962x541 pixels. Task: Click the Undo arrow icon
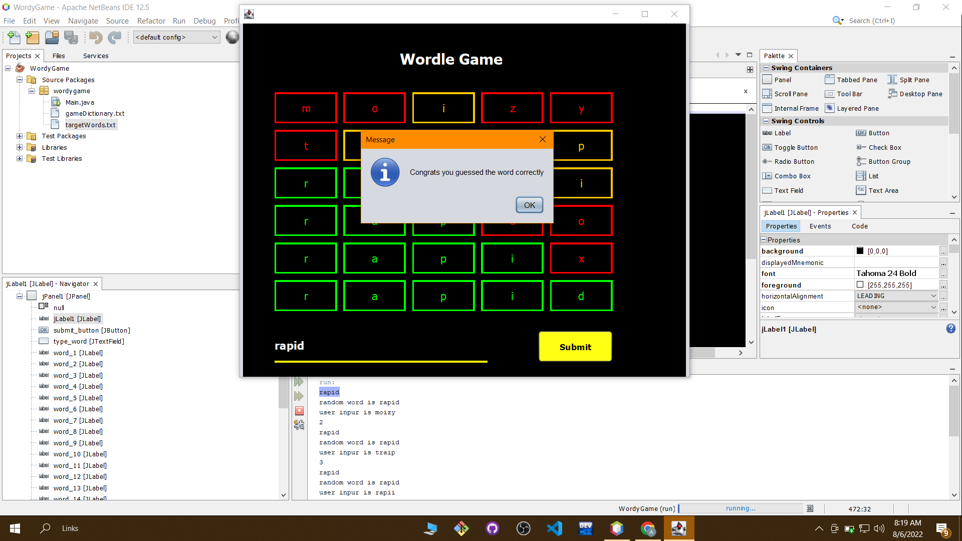[x=96, y=37]
